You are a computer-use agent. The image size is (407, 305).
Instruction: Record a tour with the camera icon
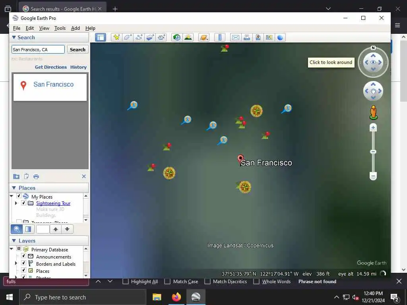(x=161, y=37)
